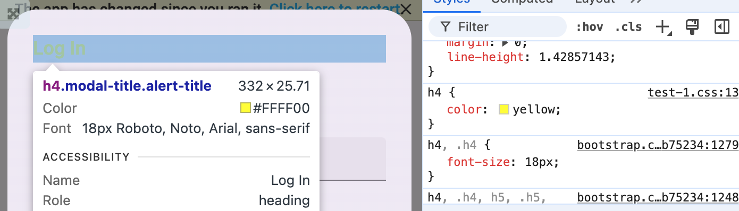Viewport: 739px width, 211px height.
Task: Click the paintbrush rendering emulation icon
Action: click(x=692, y=27)
